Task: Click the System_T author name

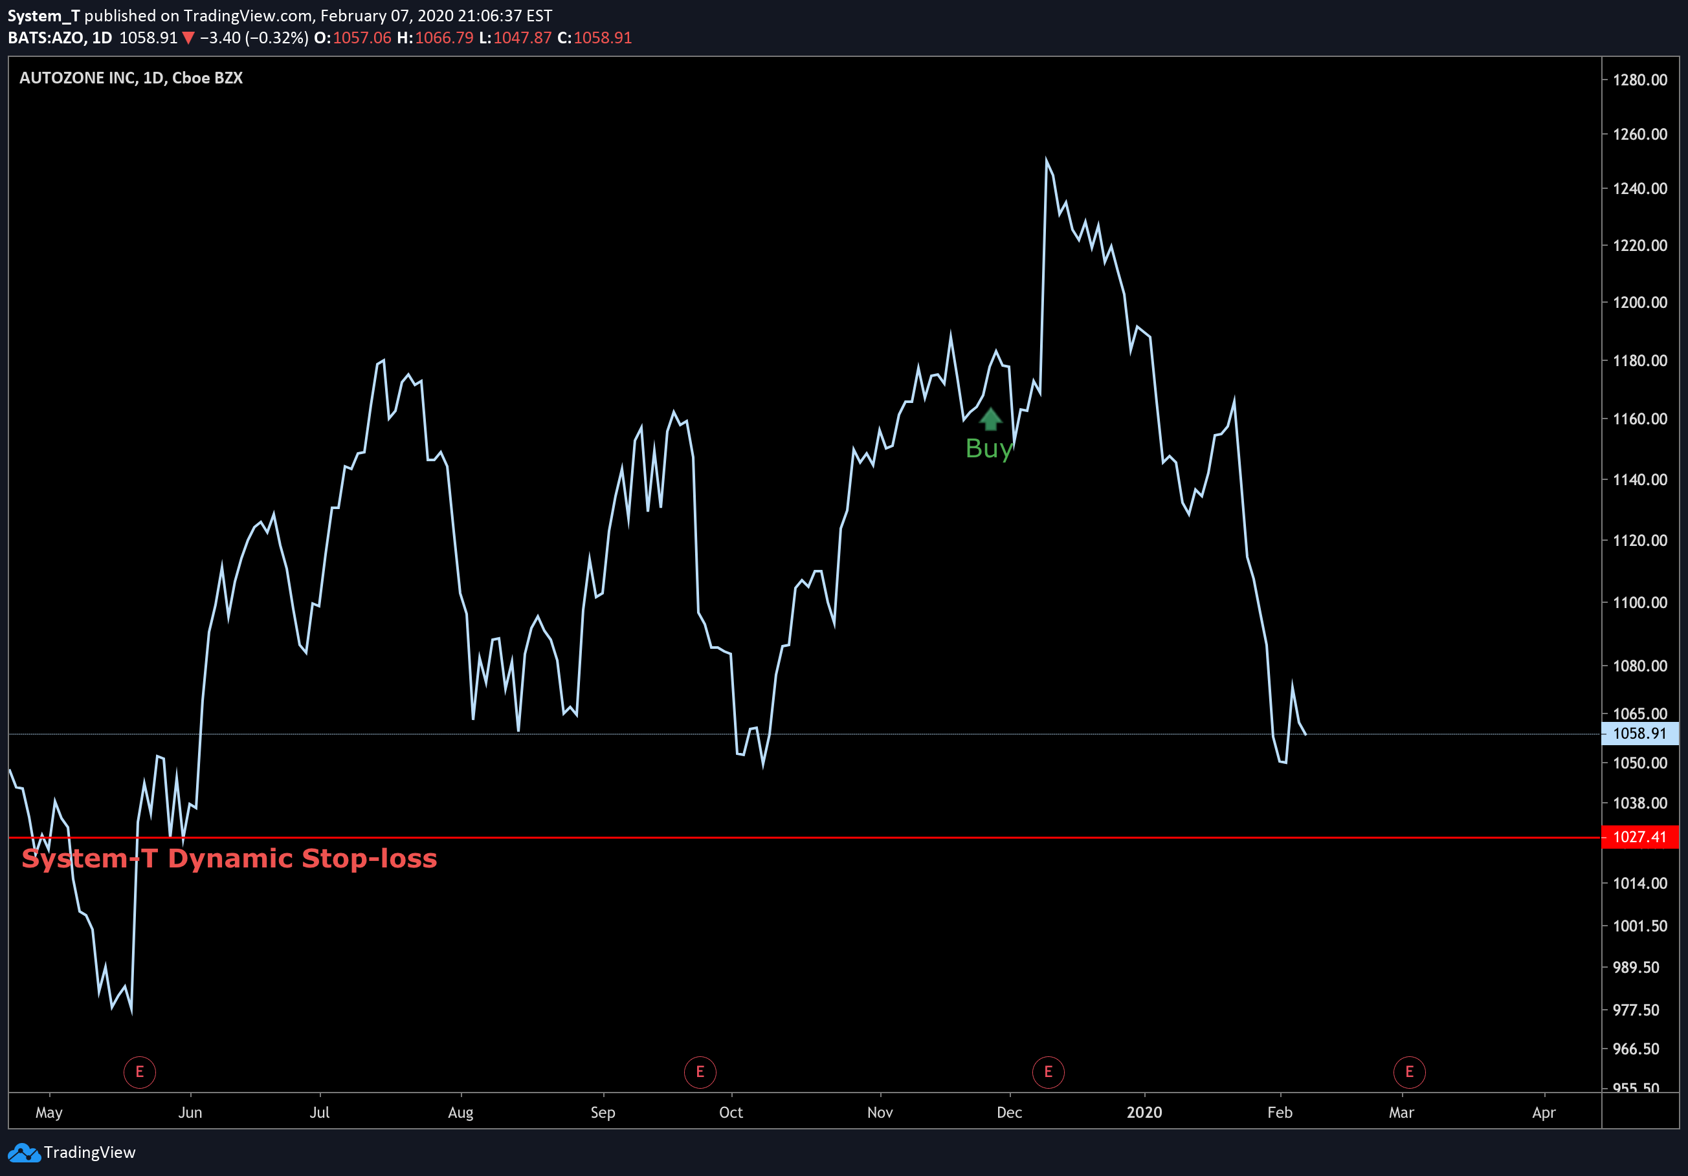Action: [43, 16]
